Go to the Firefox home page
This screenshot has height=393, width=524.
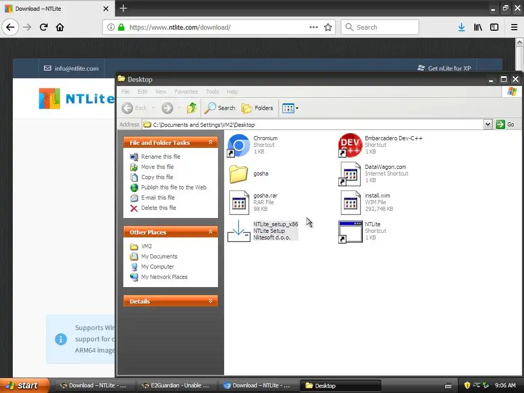(x=60, y=27)
